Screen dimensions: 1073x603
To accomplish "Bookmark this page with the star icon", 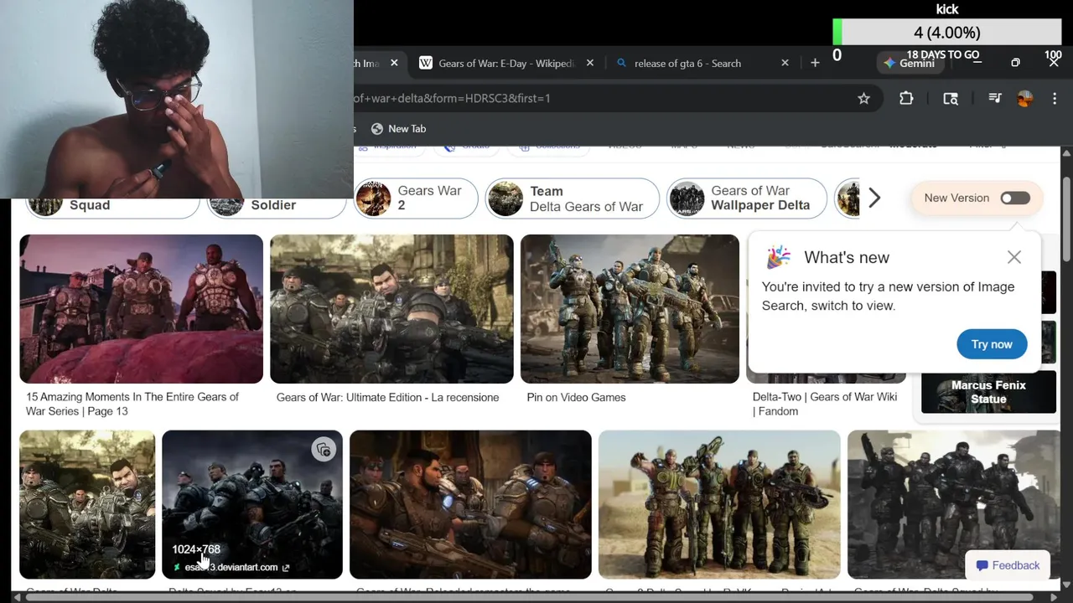I will 863,98.
